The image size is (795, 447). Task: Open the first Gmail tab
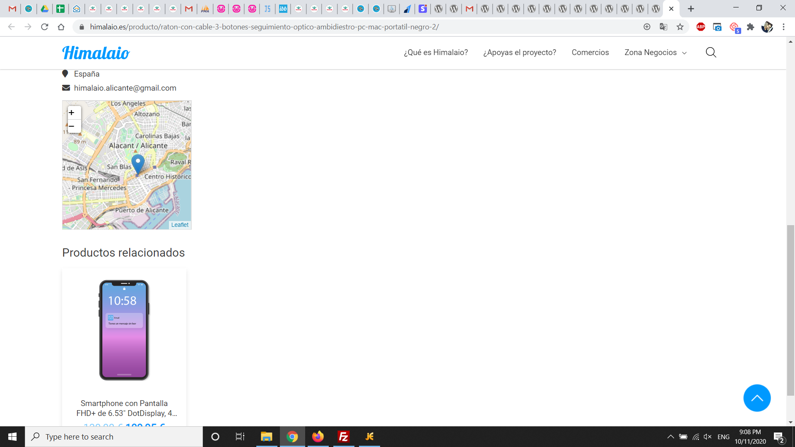click(x=12, y=9)
